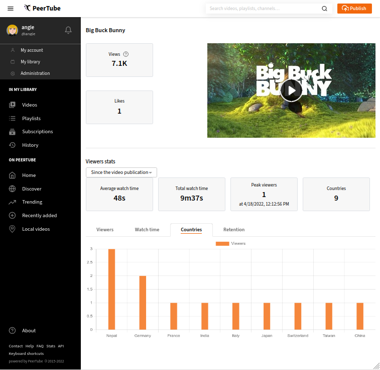380x370 pixels.
Task: Click the FAQ footer link
Action: [40, 346]
